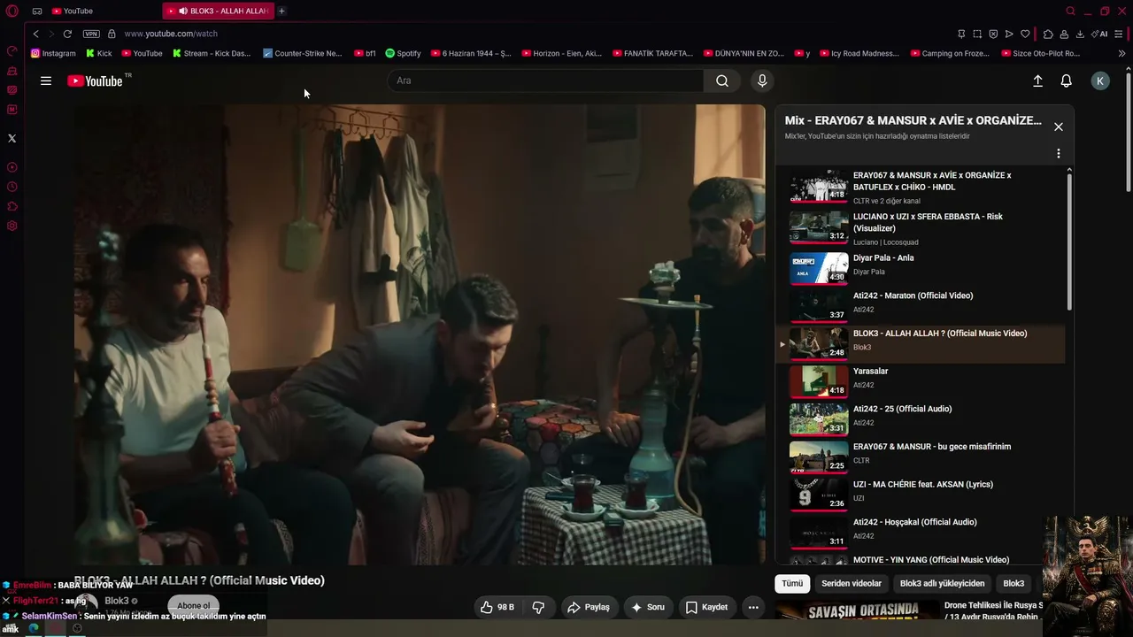Open the Counter-Strike bookmark
The image size is (1133, 637).
(302, 53)
